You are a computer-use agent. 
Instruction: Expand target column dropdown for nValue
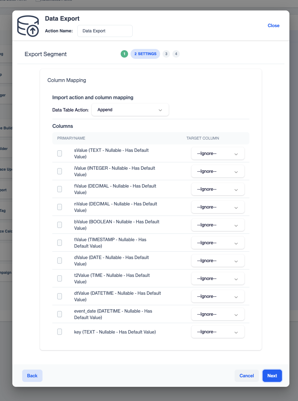coord(218,207)
